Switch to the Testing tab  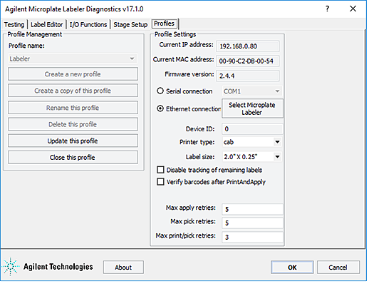(14, 24)
